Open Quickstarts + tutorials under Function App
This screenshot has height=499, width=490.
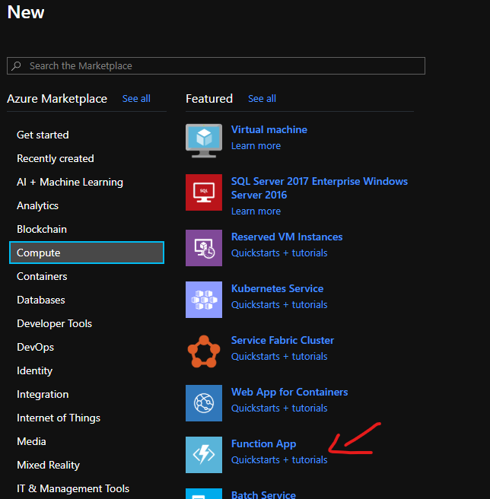(279, 459)
